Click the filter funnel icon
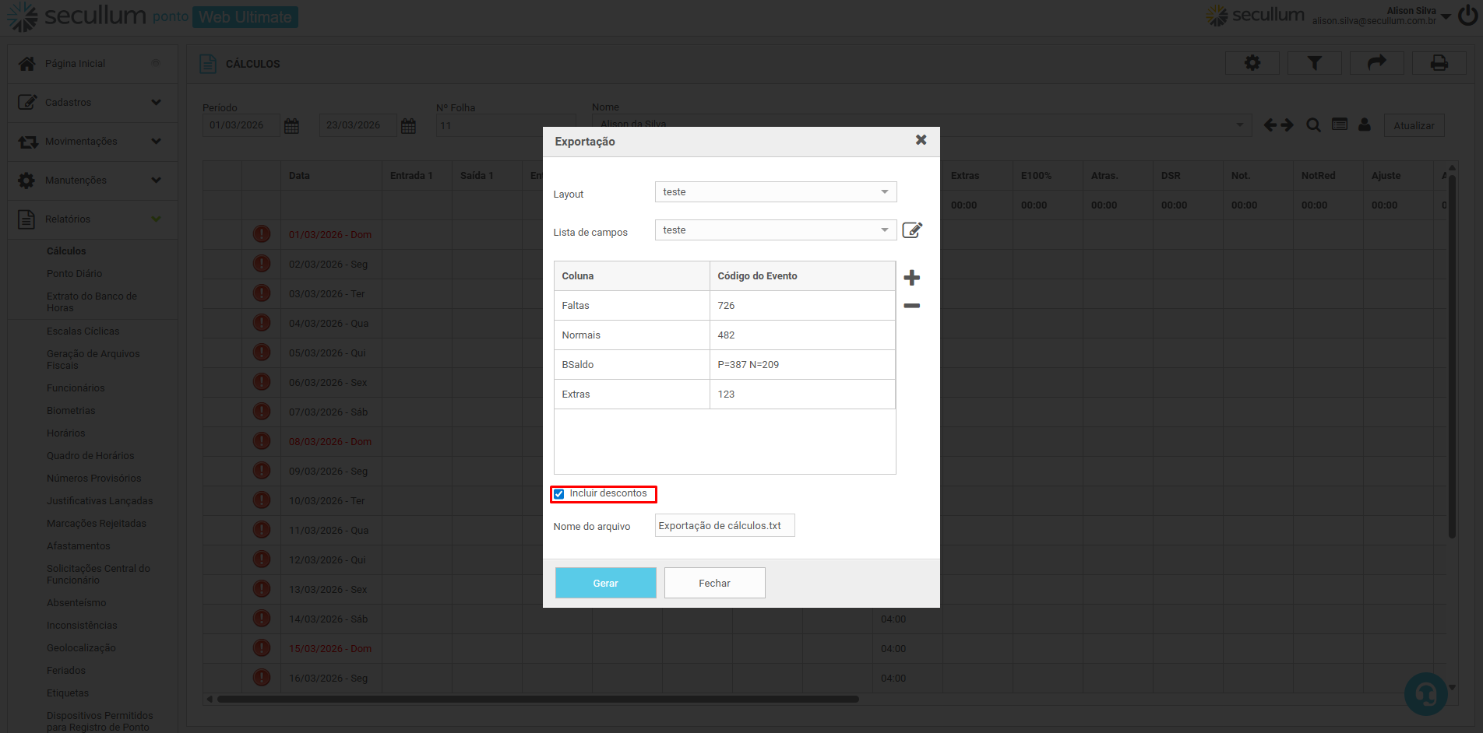 pos(1314,63)
